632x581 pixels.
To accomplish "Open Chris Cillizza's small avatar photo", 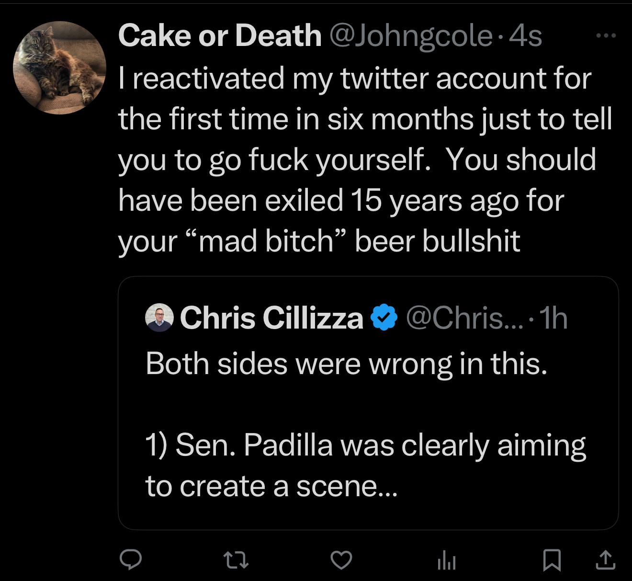I will tap(159, 318).
